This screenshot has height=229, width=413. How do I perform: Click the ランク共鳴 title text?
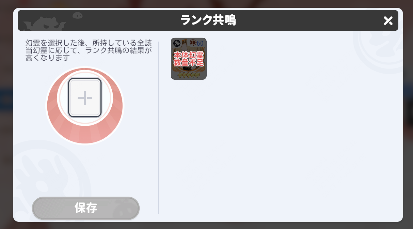click(208, 20)
